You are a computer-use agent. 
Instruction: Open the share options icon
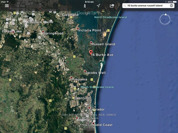click(112, 6)
